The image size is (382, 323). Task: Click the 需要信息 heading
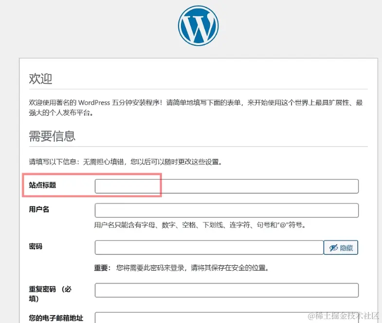52,136
